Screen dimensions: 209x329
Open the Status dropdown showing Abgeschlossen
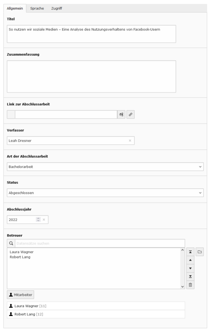(x=105, y=193)
